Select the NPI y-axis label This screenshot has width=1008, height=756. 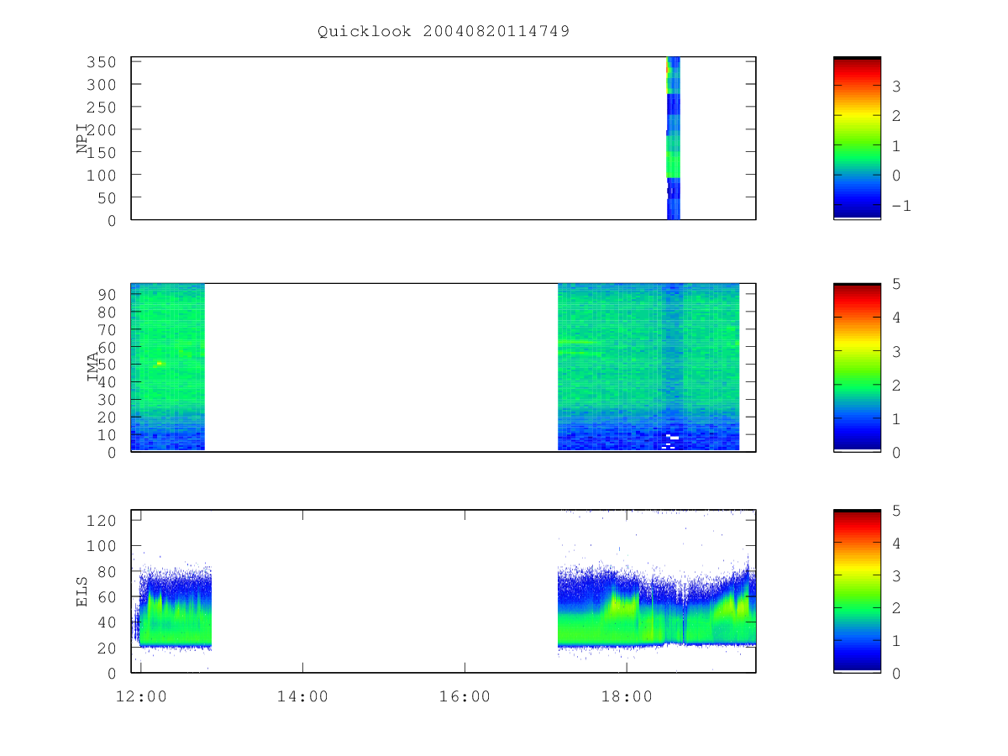82,139
